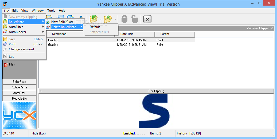This screenshot has width=277, height=139.
Task: Select BoilerPlate in the File menu
Action: coord(24,22)
